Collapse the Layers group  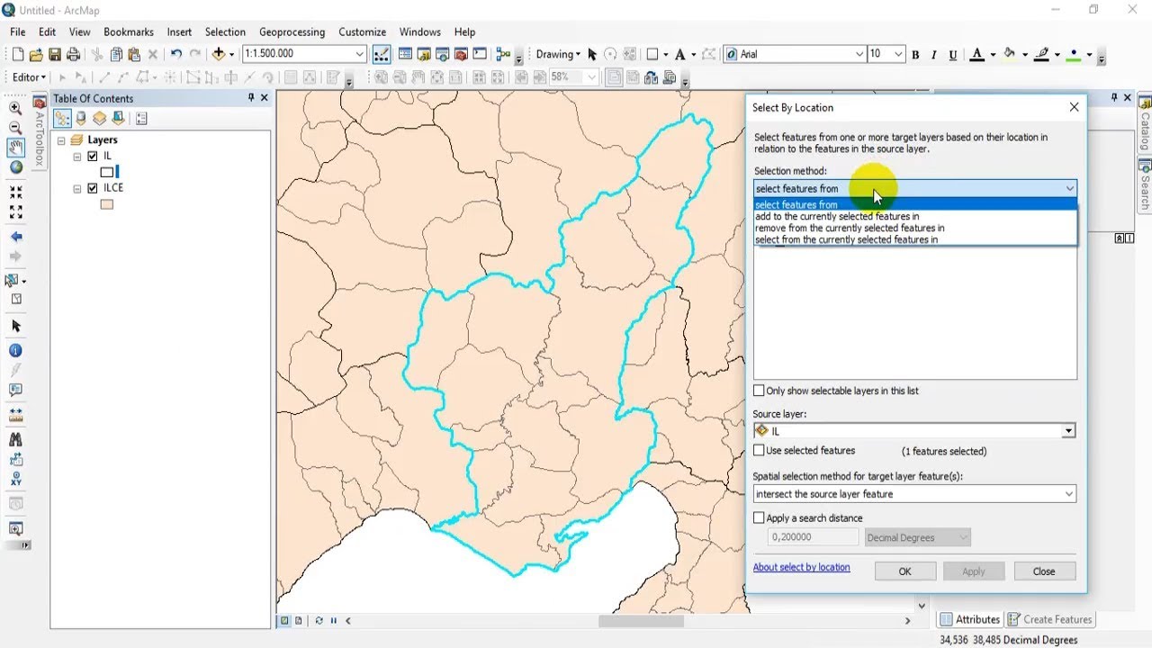coord(61,140)
